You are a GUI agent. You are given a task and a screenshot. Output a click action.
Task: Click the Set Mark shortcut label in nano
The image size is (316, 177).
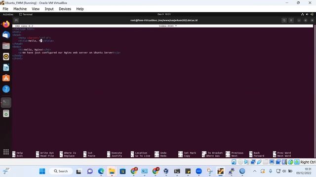pos(190,153)
